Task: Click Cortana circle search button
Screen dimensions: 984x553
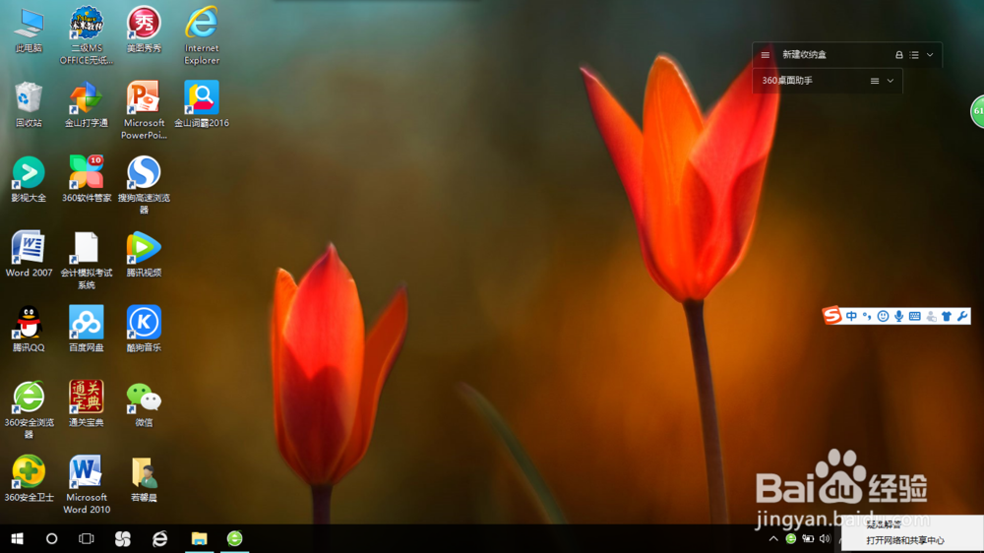Action: click(51, 538)
